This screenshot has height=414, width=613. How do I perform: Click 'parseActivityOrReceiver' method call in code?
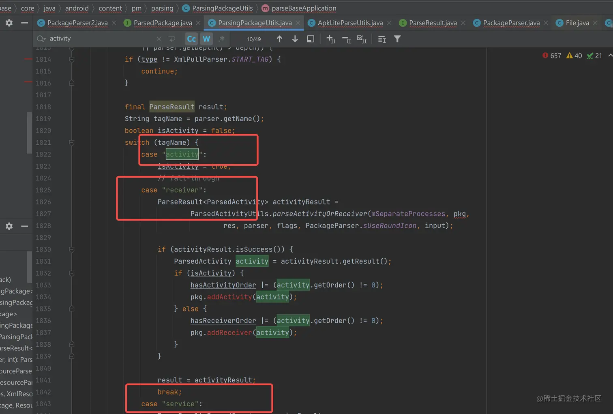[x=319, y=214]
